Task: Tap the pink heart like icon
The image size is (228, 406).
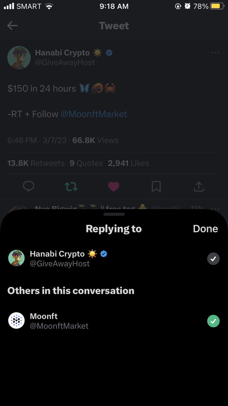Action: tap(113, 186)
